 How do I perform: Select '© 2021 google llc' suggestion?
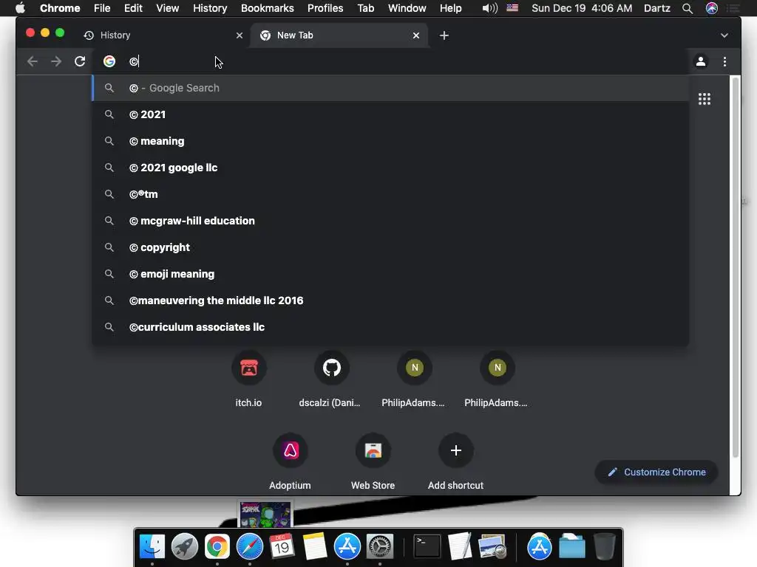390,168
